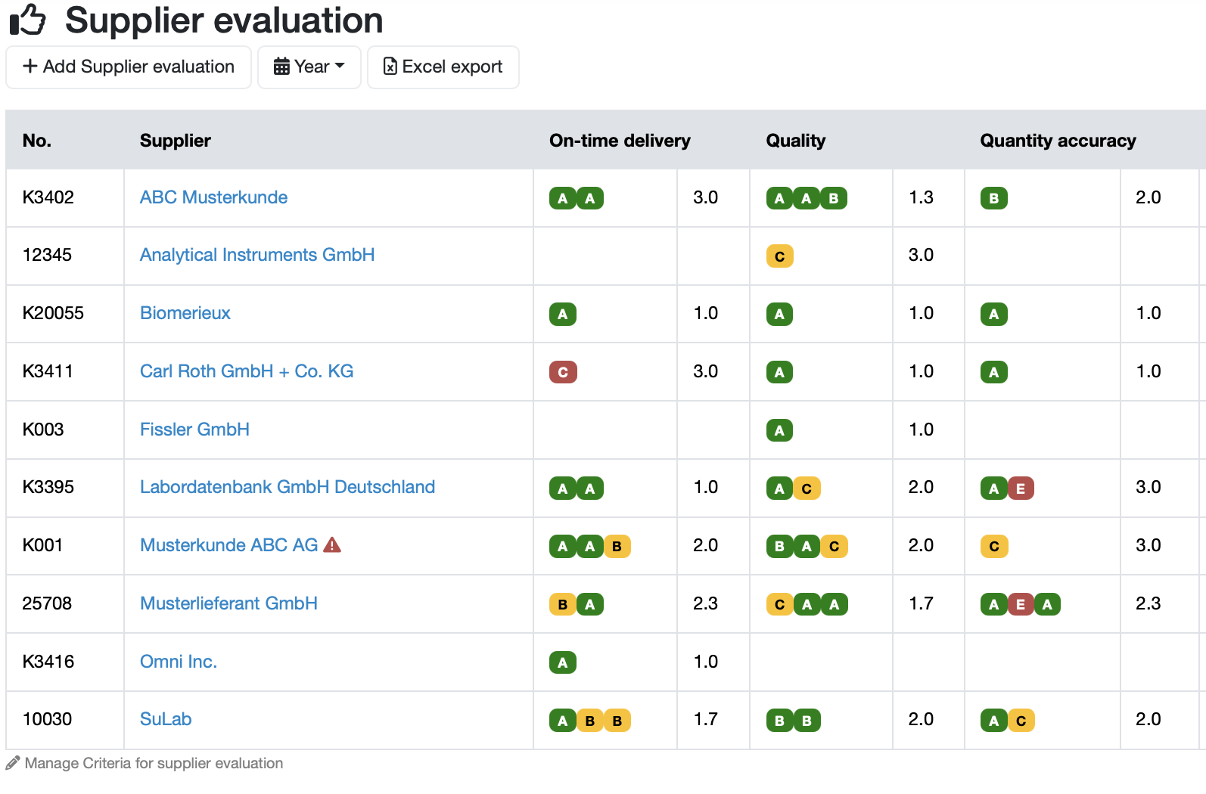1206x794 pixels.
Task: Sort by On-time delivery column header
Action: (x=620, y=141)
